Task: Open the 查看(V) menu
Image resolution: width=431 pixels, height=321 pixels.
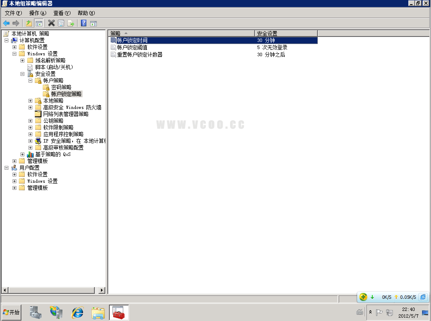Action: click(x=62, y=13)
